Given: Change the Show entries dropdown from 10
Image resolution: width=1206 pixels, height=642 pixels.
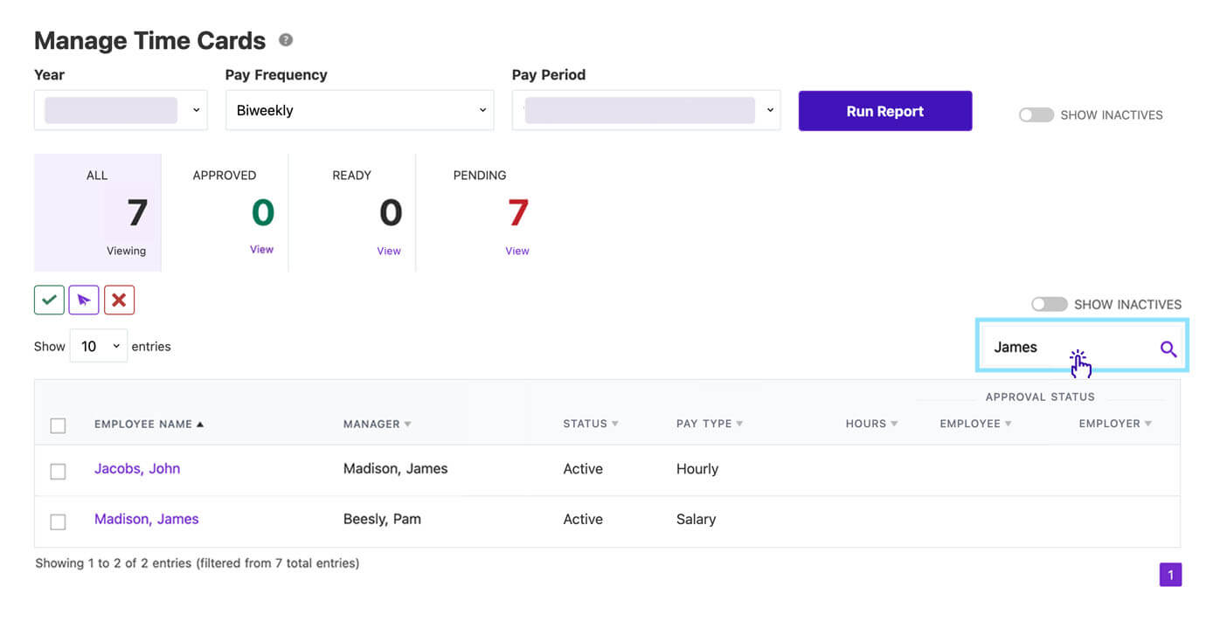Looking at the screenshot, I should click(98, 346).
